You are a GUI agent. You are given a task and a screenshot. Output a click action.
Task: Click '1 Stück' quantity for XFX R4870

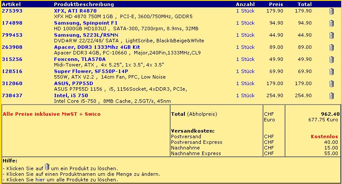coord(245,11)
